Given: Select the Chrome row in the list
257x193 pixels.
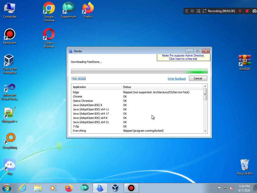Looking at the screenshot, I should pyautogui.click(x=137, y=96).
